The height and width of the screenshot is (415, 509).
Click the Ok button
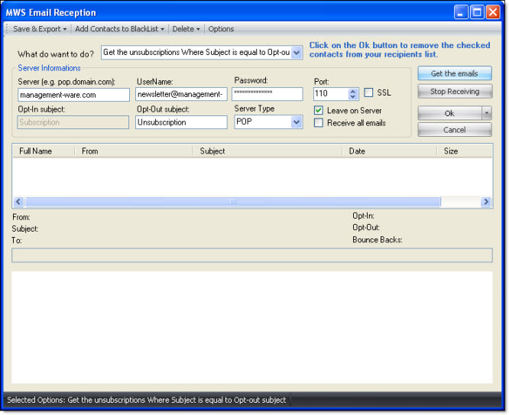449,113
